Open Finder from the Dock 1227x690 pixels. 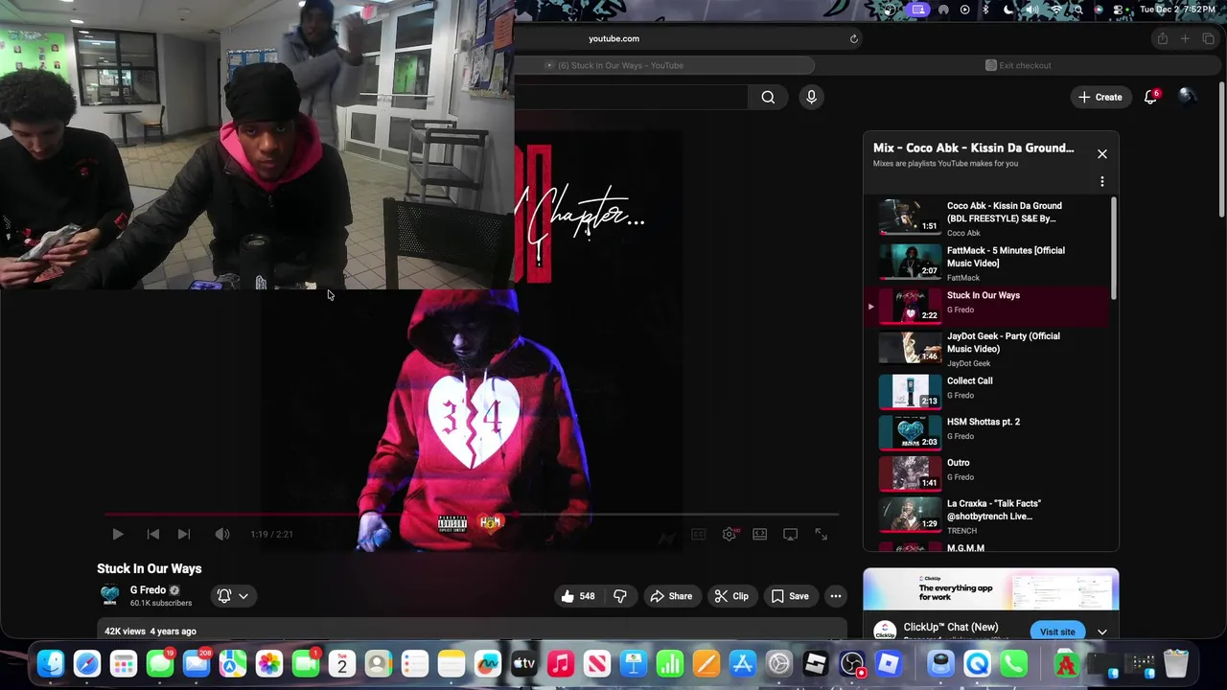coord(51,663)
